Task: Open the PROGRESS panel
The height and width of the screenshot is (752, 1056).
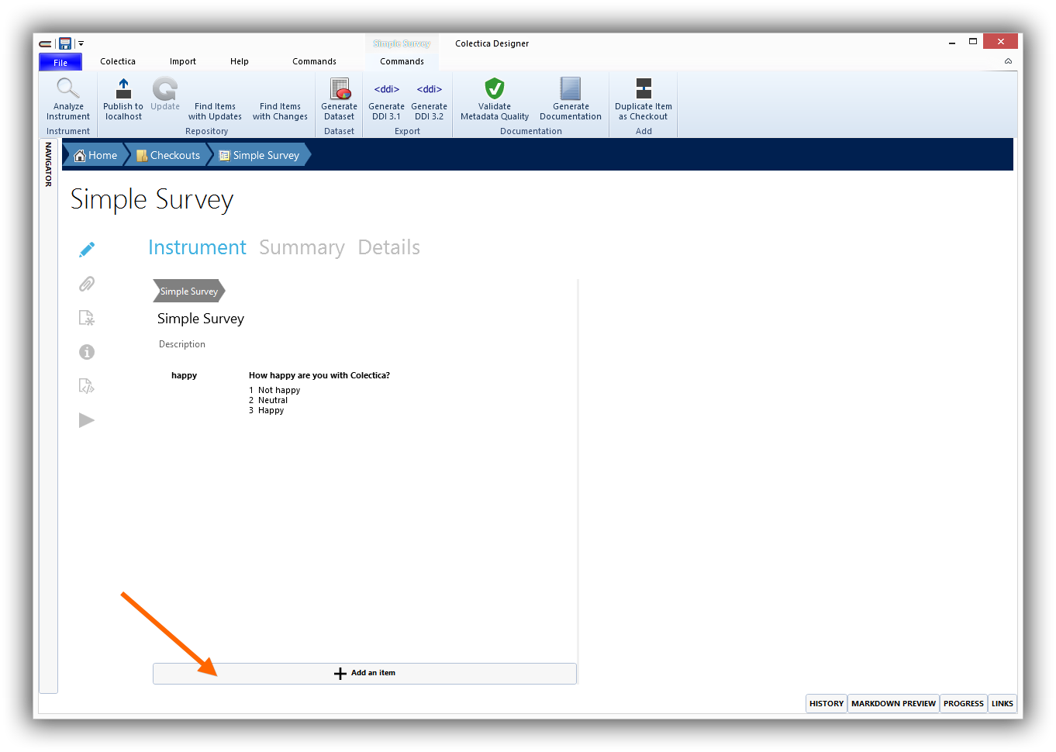Action: click(964, 703)
